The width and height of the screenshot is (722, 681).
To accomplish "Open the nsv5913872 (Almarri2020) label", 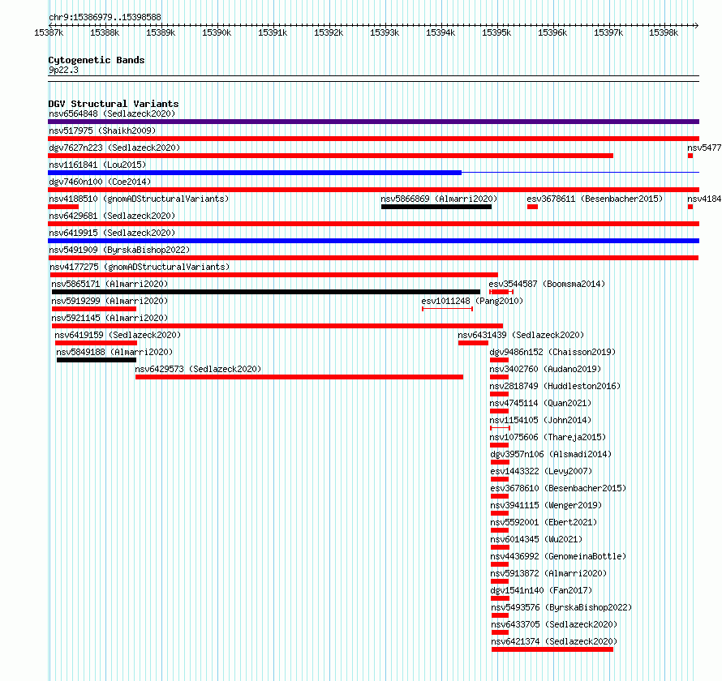I will 549,573.
